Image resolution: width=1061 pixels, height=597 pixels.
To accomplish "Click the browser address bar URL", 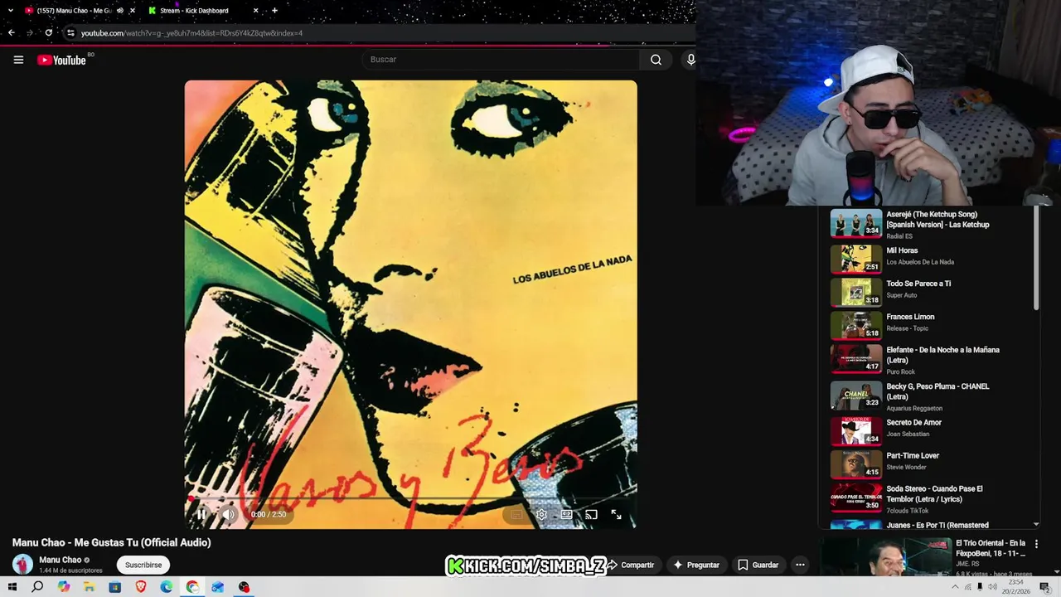I will point(191,33).
